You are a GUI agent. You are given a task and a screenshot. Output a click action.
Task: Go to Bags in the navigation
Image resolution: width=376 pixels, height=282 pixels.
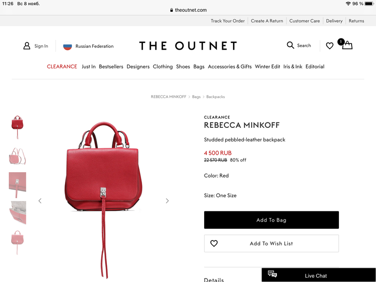click(199, 67)
